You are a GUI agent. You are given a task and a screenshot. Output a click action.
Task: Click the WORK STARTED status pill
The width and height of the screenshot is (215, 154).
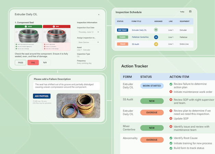152,86
